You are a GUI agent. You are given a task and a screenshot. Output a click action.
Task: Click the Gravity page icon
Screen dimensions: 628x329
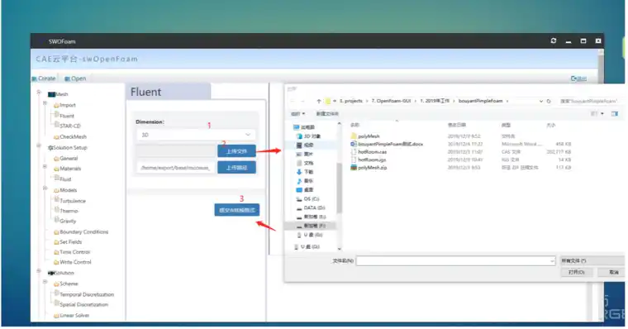coord(57,221)
